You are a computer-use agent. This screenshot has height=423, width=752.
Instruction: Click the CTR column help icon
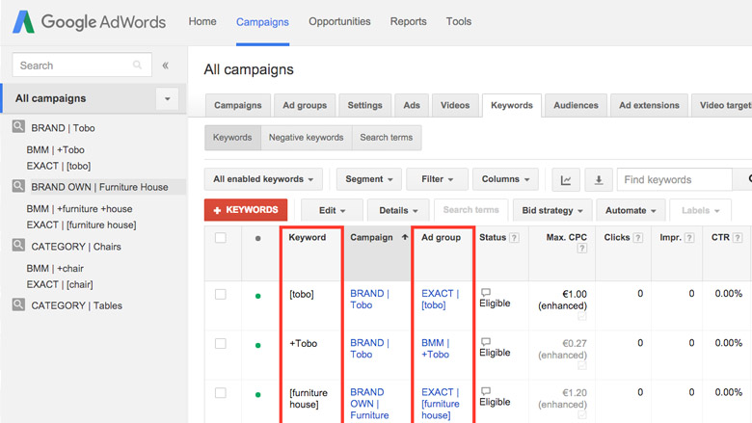click(738, 238)
